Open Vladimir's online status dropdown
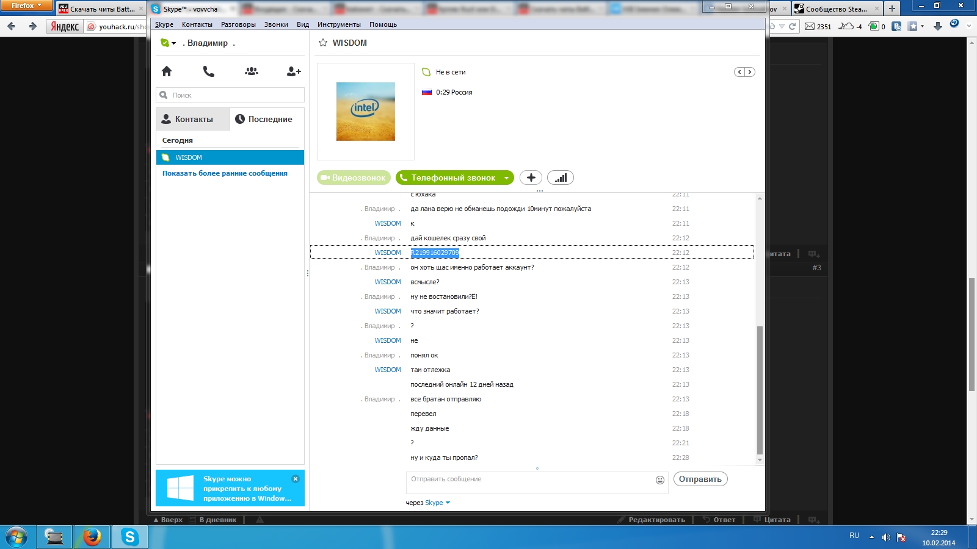Viewport: 977px width, 549px height. (168, 43)
